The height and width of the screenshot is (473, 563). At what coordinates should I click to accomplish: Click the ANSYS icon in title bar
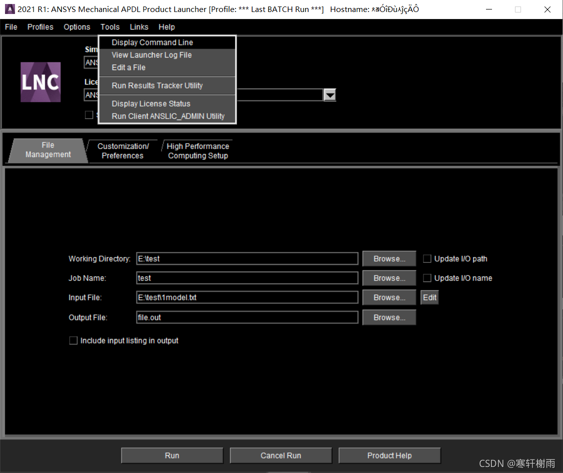coord(9,9)
